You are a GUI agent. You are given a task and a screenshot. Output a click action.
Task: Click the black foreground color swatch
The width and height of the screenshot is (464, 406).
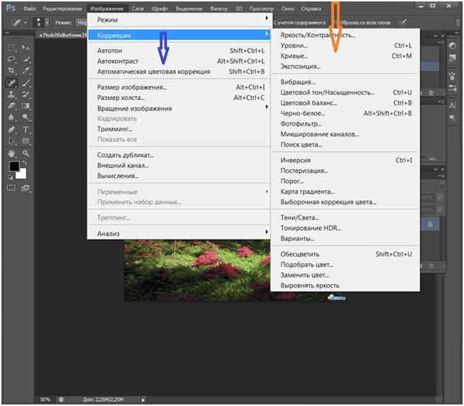13,166
